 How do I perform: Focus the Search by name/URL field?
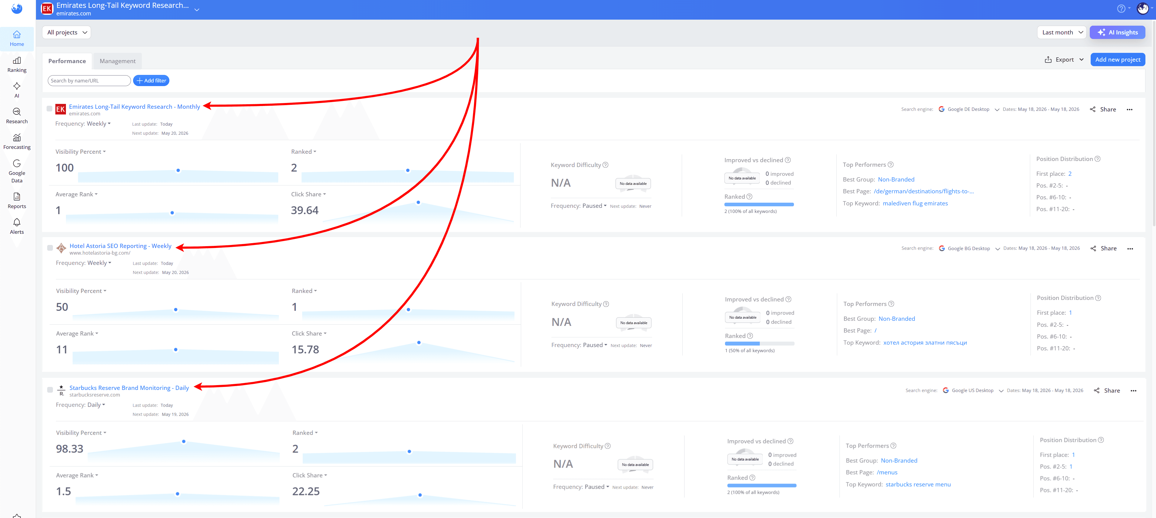[89, 81]
